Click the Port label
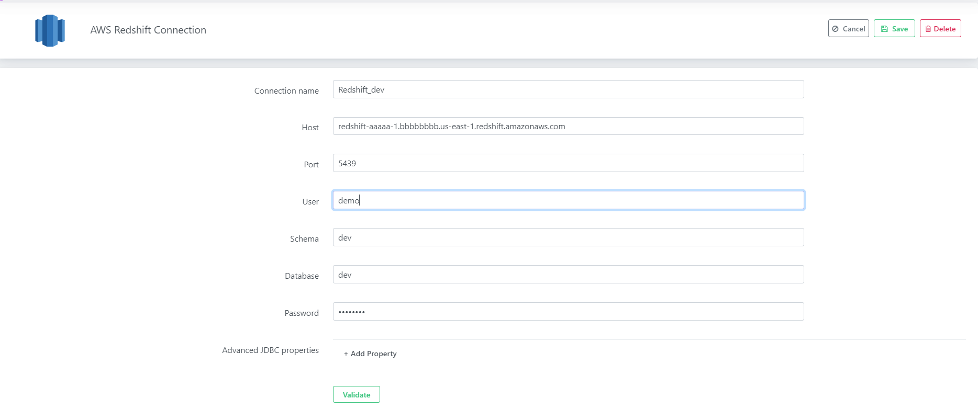The image size is (978, 410). [311, 164]
